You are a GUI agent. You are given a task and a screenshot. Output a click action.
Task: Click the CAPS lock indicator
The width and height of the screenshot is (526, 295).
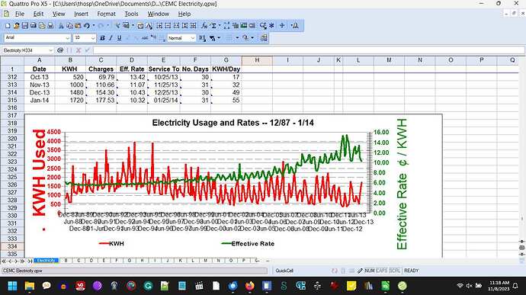382,271
